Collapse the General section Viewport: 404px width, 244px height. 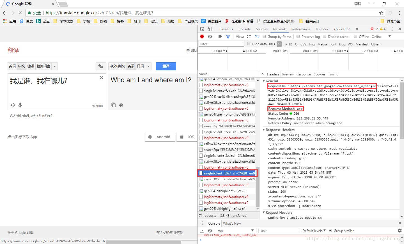[264, 81]
